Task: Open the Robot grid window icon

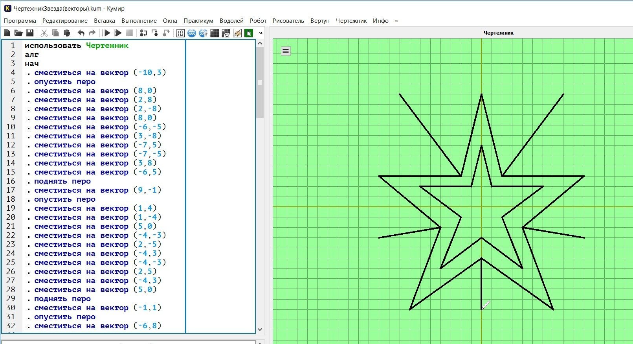Action: tap(215, 33)
